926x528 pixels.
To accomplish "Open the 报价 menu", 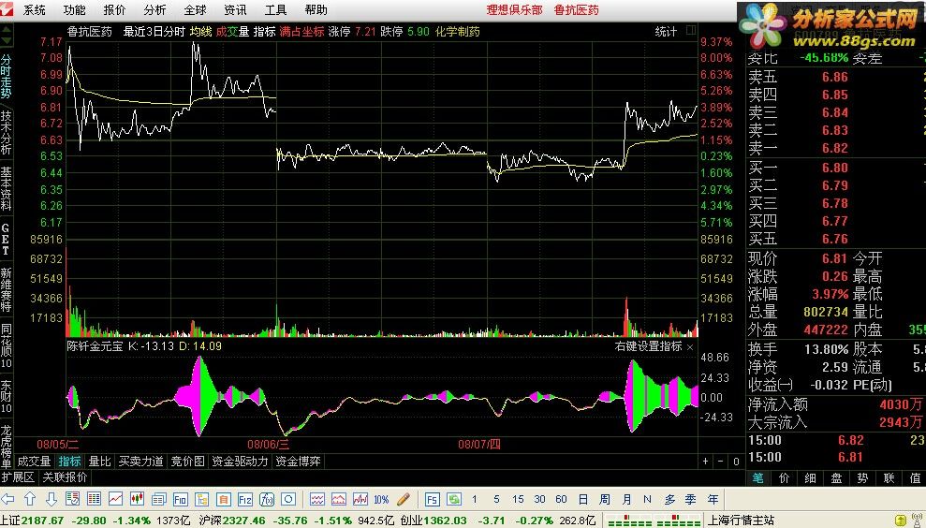I will pos(114,10).
